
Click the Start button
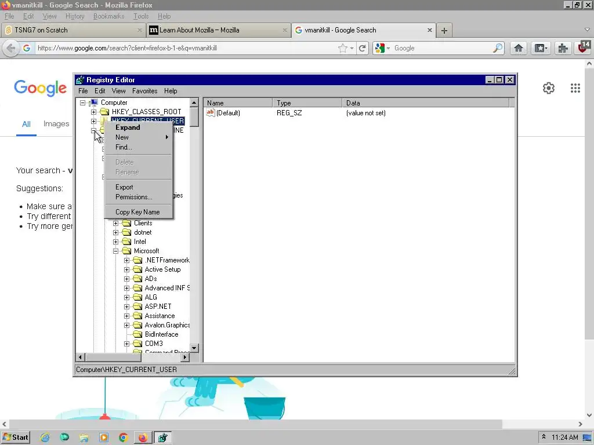[16, 437]
